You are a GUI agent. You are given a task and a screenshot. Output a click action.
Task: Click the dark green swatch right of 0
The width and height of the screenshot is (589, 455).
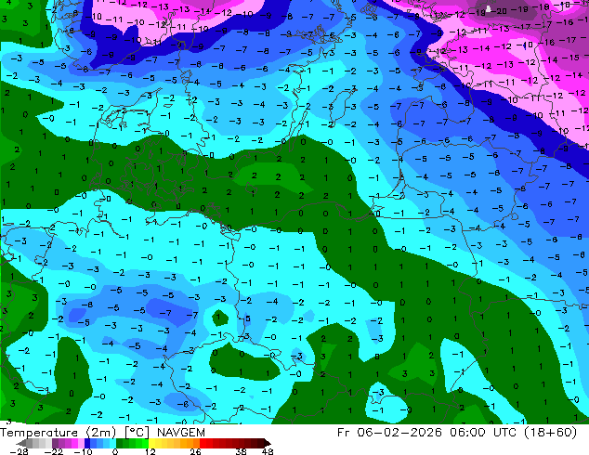click(x=120, y=443)
